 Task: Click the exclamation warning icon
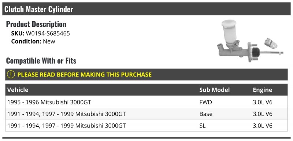click(11, 74)
